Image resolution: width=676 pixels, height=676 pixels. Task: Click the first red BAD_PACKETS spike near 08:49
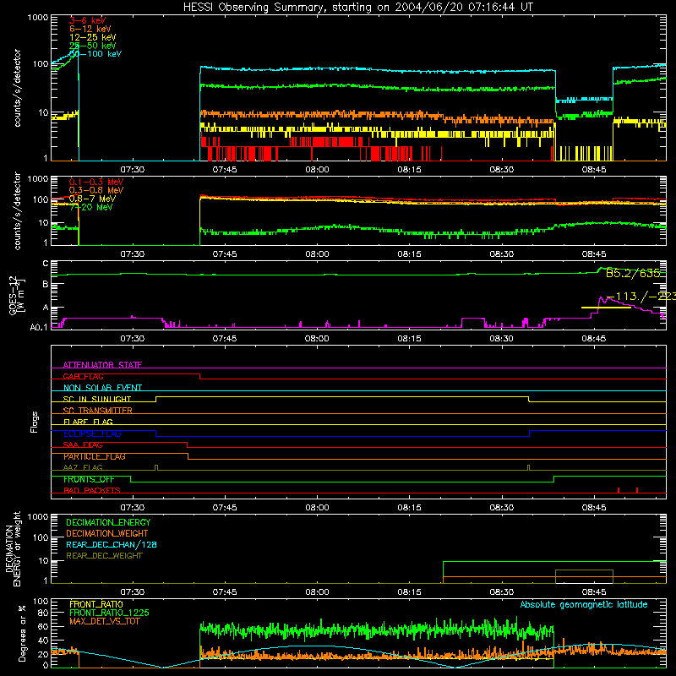[x=619, y=490]
